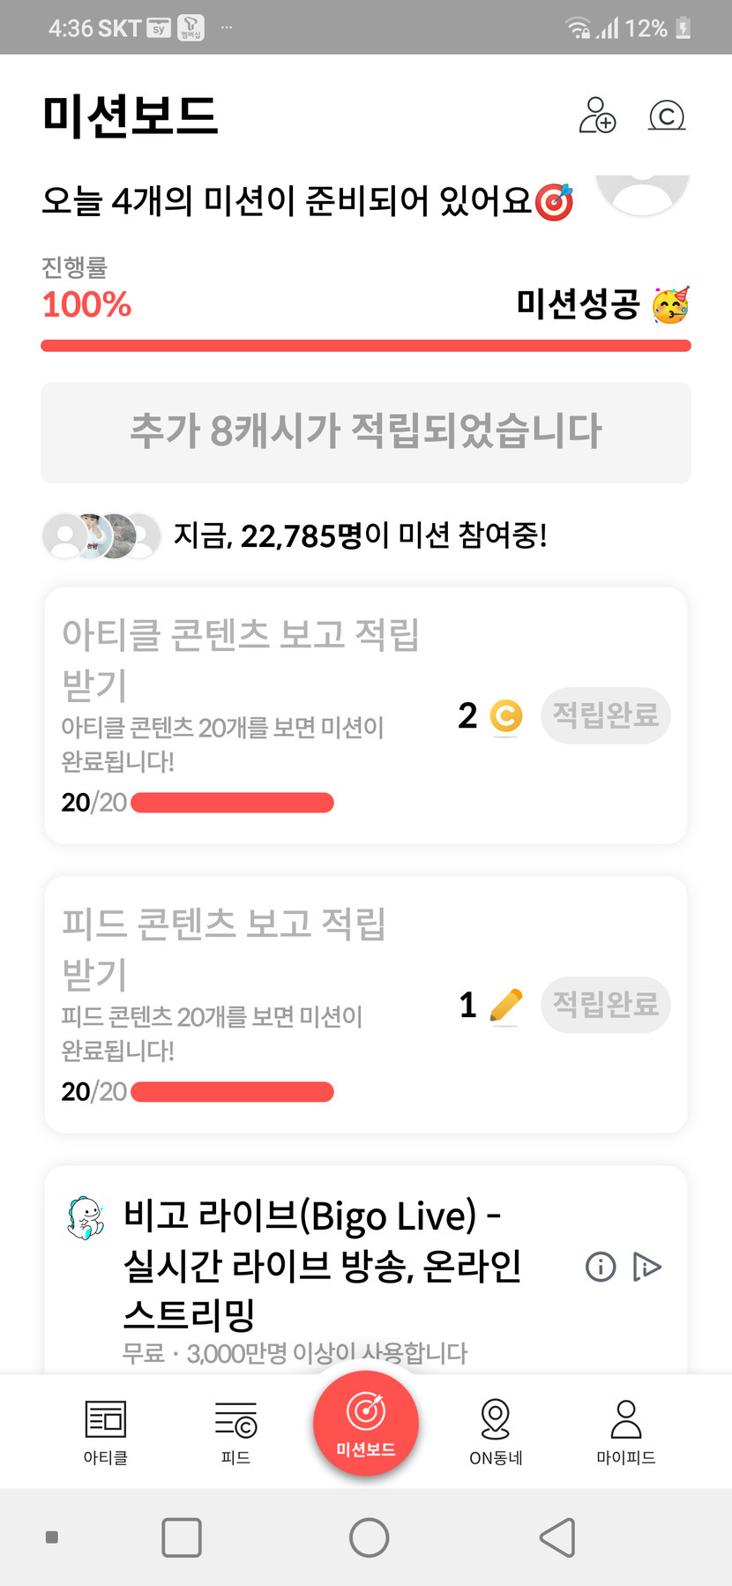Open the cash balance icon
732x1586 pixels.
click(x=667, y=116)
